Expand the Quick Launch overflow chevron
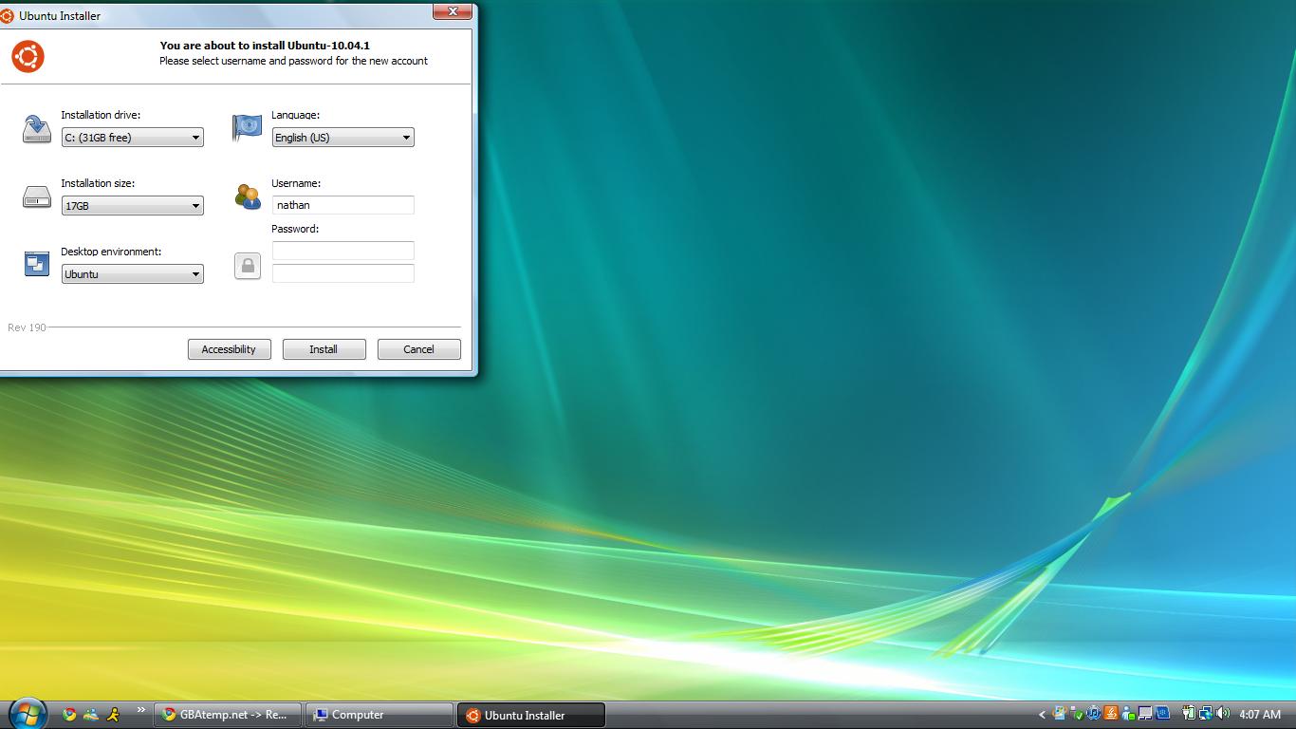 141,709
